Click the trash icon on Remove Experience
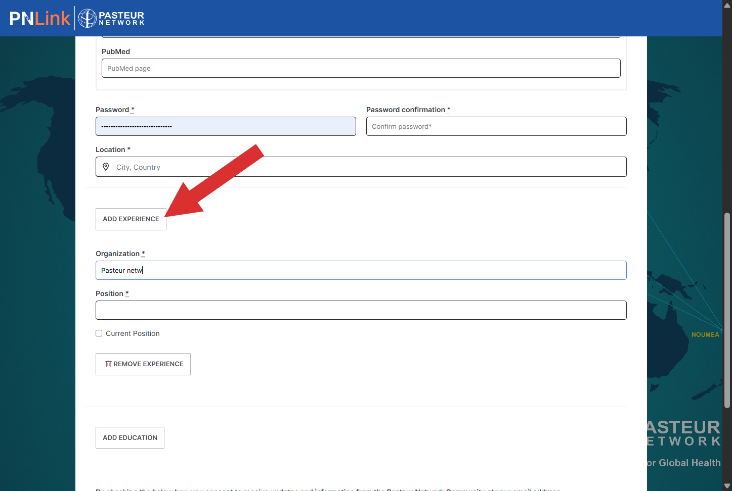Viewport: 732px width, 491px height. [108, 364]
